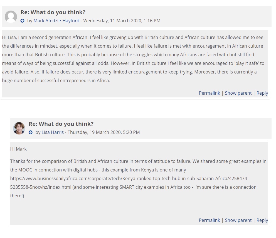This screenshot has height=238, width=276.
Task: Click the arrow icon beside Mark's name
Action: coord(23,21)
